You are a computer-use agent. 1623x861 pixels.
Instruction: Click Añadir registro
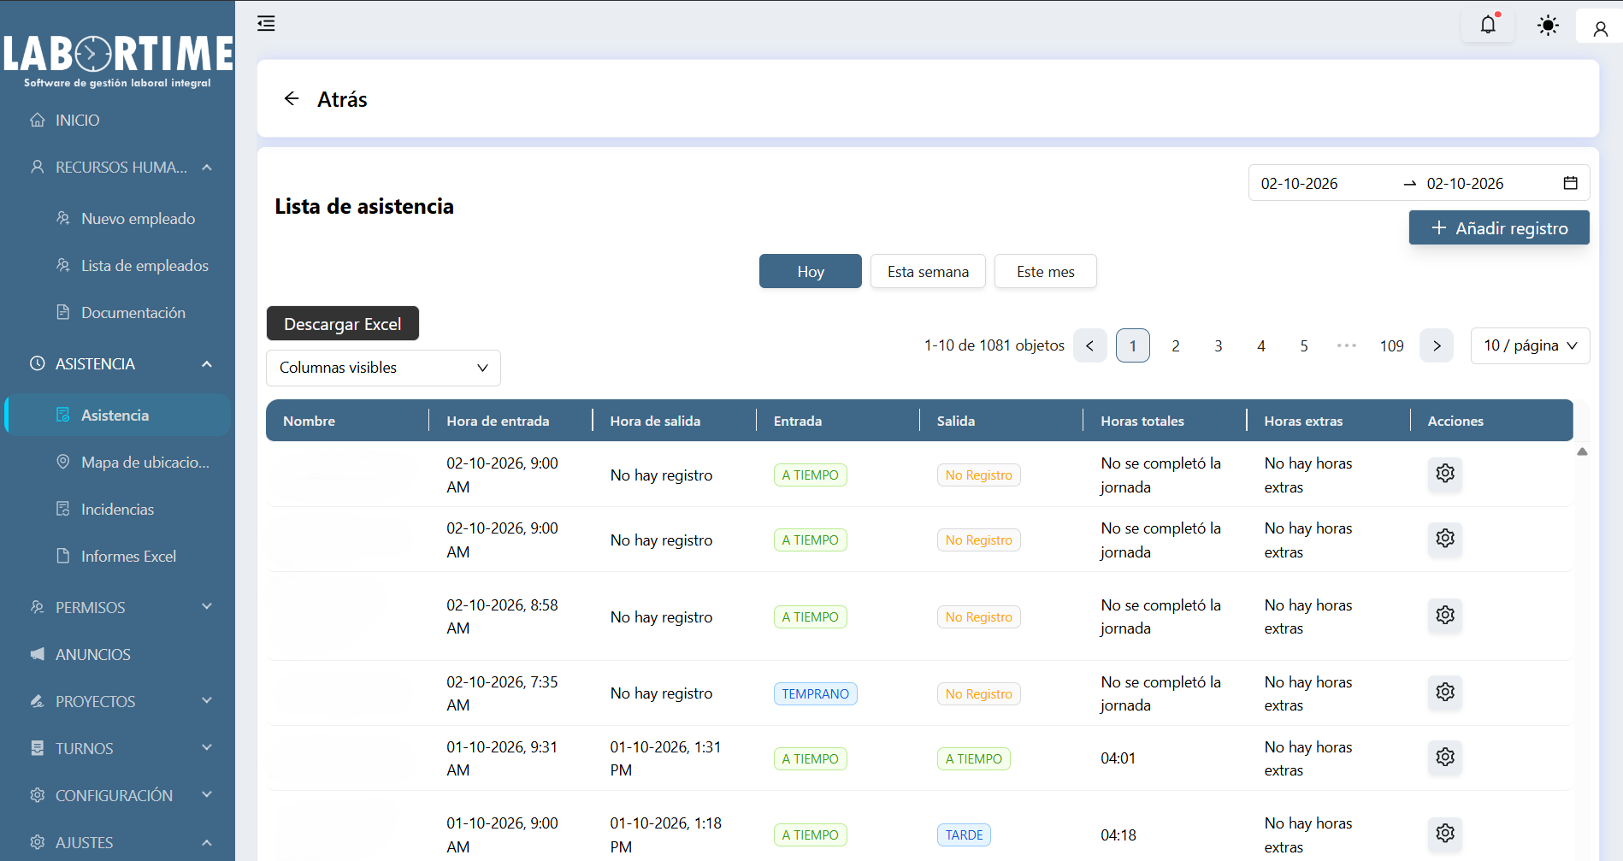coord(1499,227)
